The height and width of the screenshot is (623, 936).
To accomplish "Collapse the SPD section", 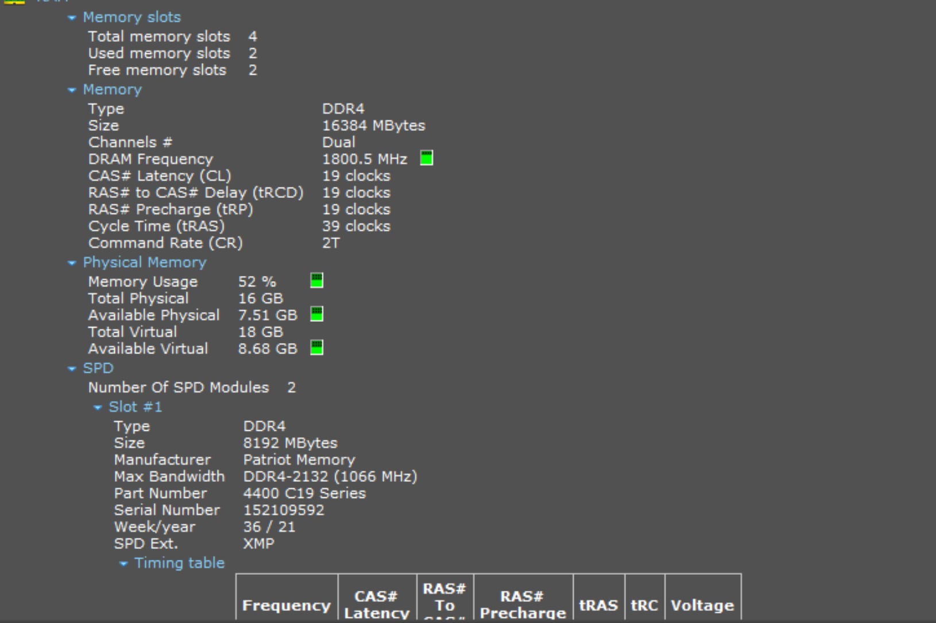I will (72, 369).
